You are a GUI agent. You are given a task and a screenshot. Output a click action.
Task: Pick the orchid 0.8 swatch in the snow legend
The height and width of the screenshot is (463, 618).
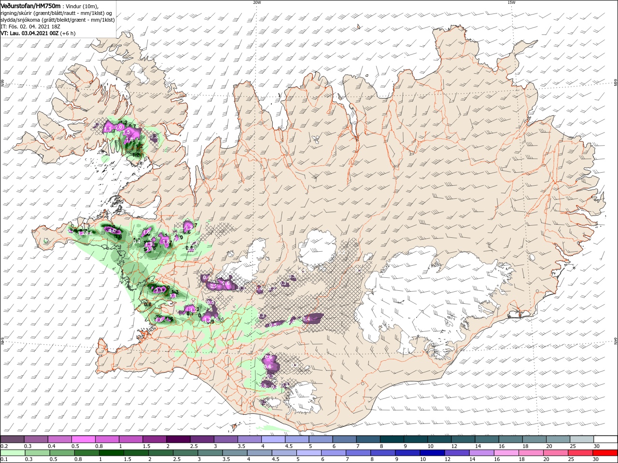[x=107, y=439]
